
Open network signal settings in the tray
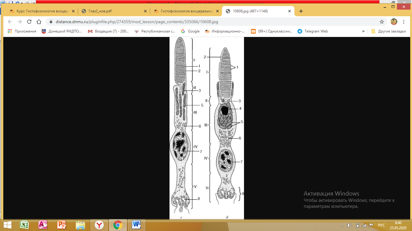click(364, 225)
